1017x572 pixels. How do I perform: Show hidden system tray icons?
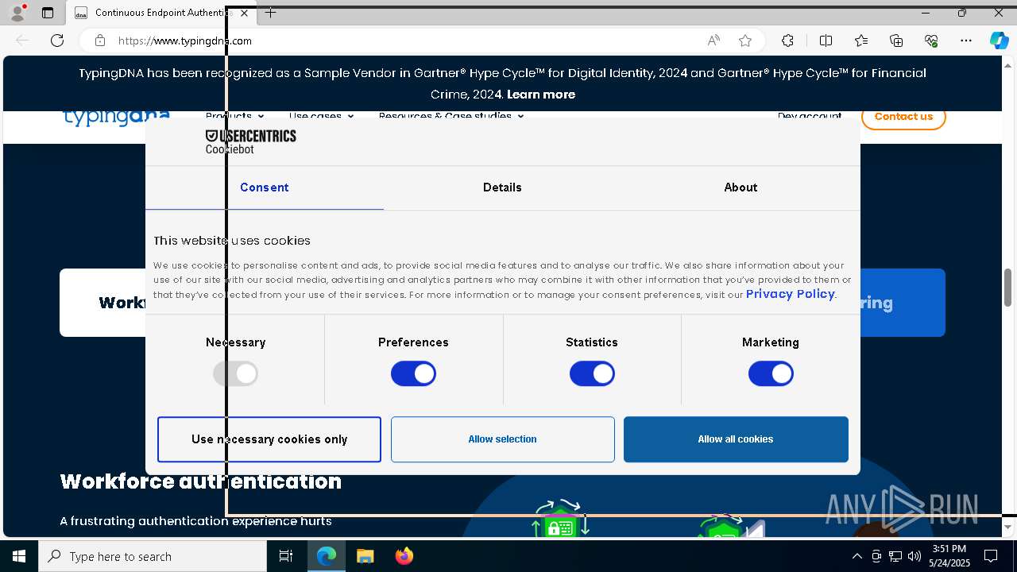click(857, 556)
